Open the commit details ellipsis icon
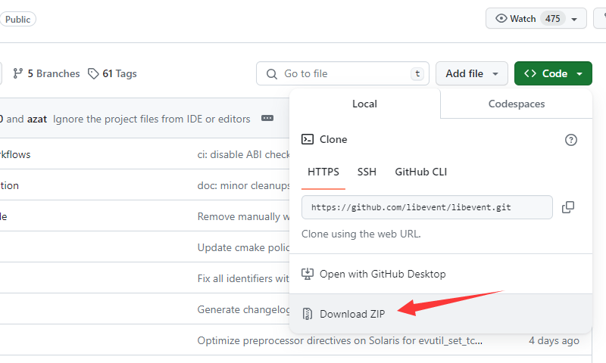Image resolution: width=606 pixels, height=363 pixels. (267, 119)
